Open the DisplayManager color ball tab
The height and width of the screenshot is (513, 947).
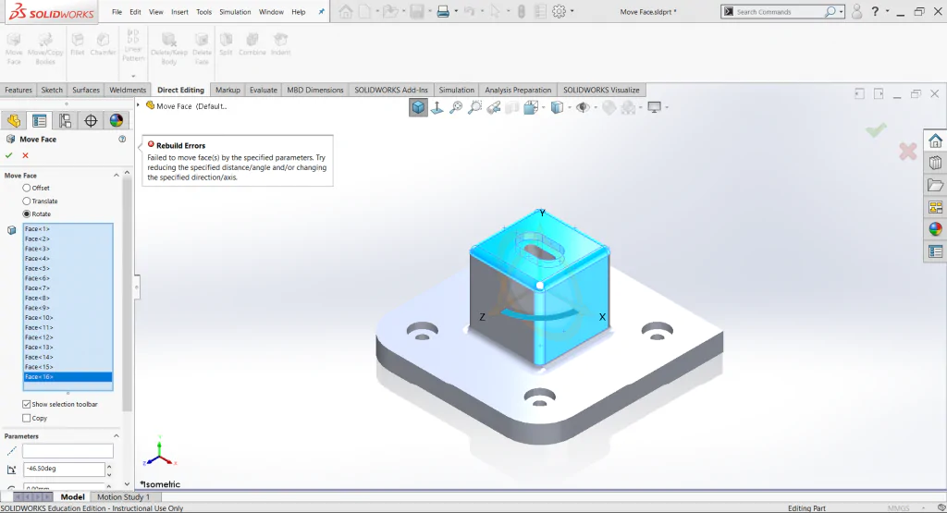[x=116, y=121]
